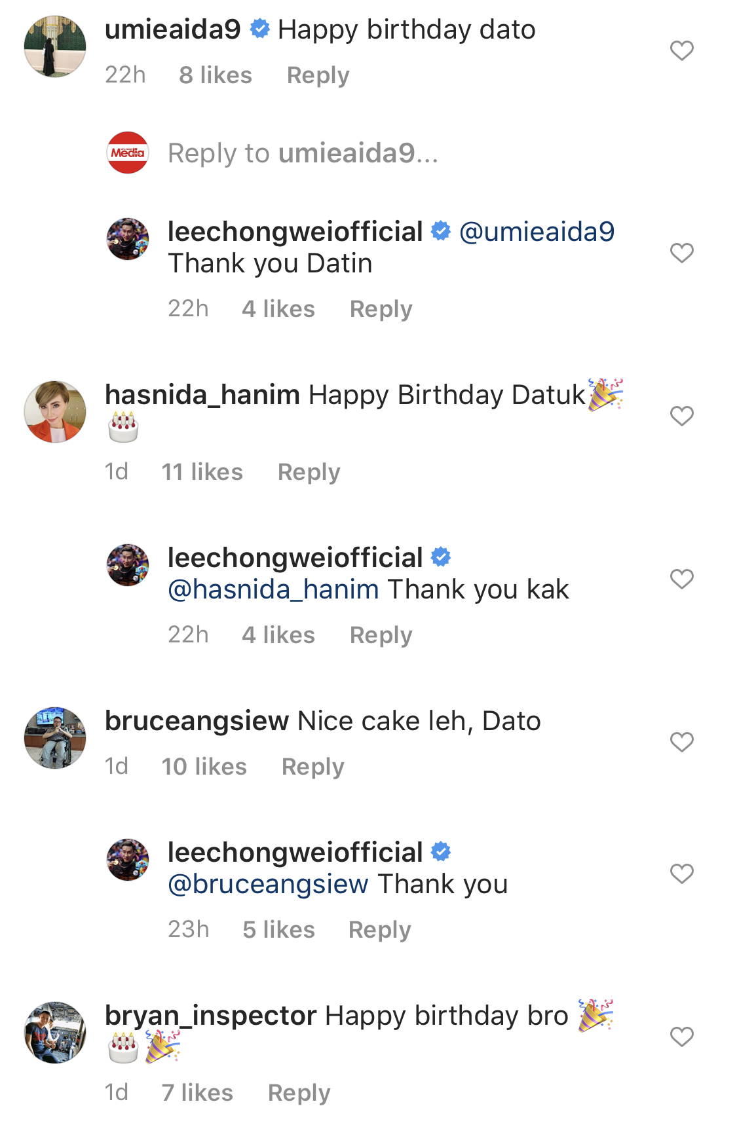Like the reply to bruceangsiew
This screenshot has height=1125, width=737.
681,874
